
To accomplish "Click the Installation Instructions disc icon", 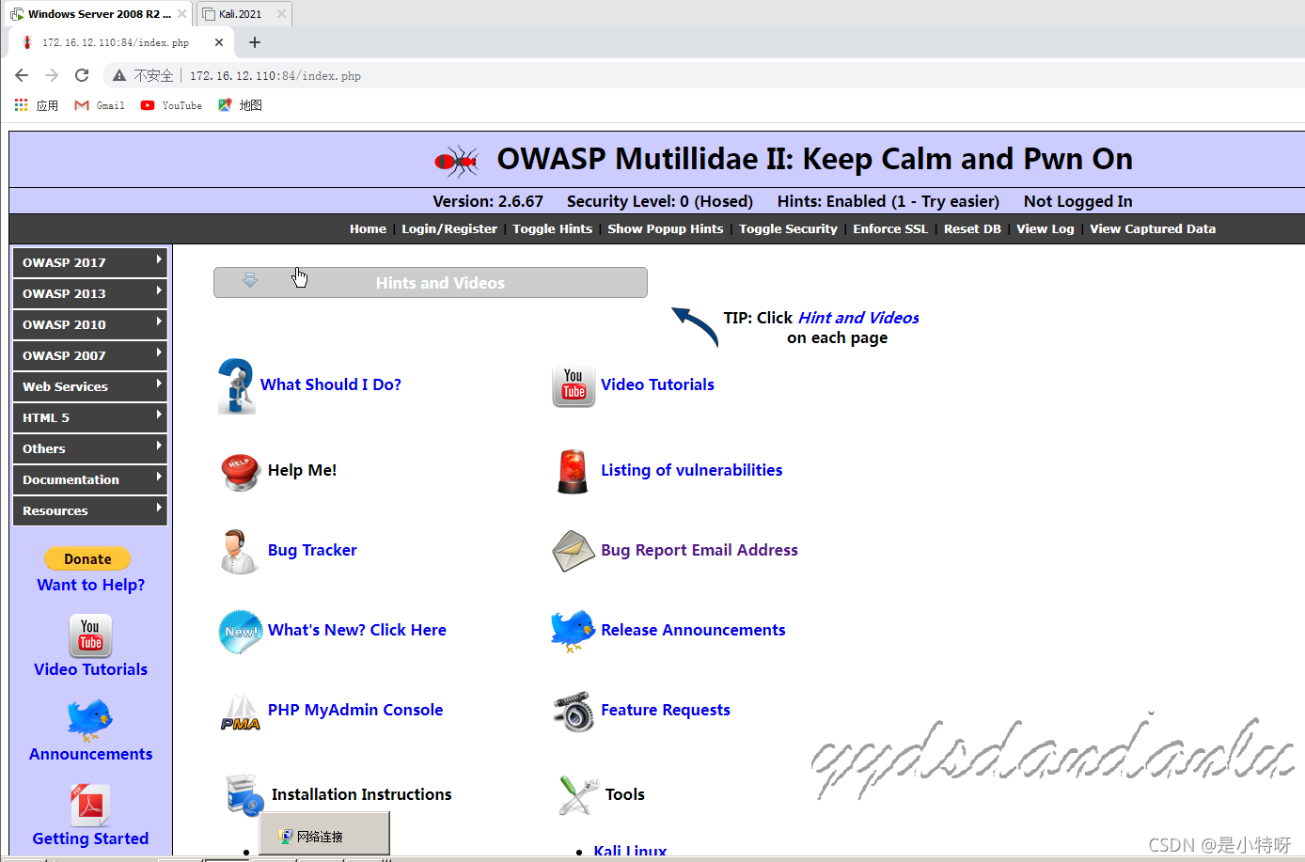I will click(x=244, y=795).
